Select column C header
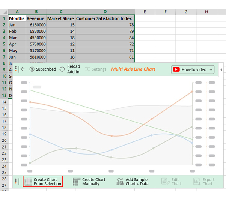Image resolution: width=226 pixels, height=200 pixels. [61, 12]
